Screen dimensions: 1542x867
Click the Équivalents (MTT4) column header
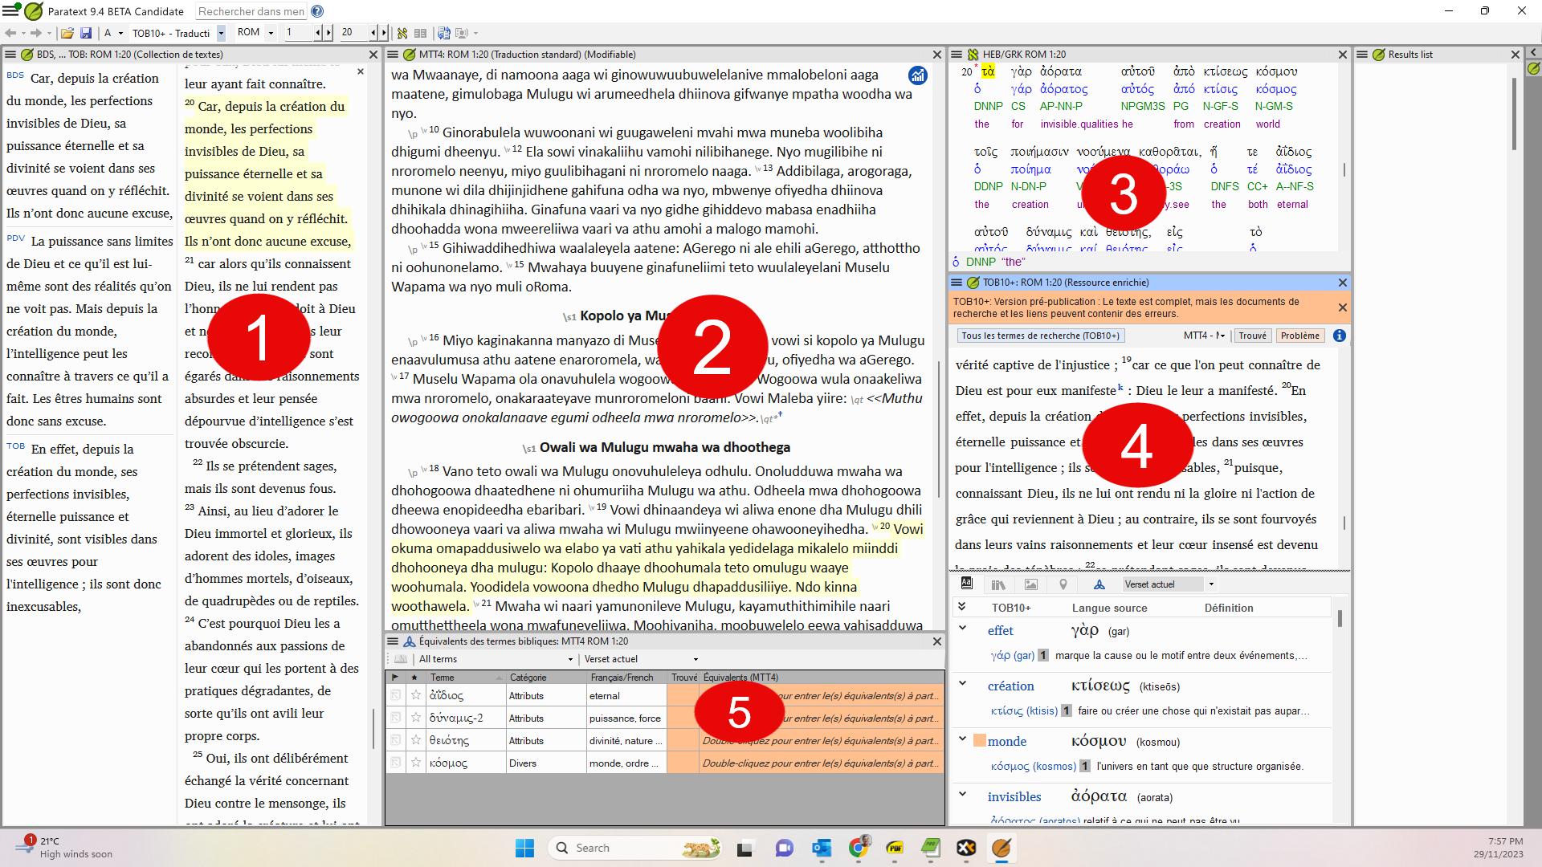[x=821, y=678]
